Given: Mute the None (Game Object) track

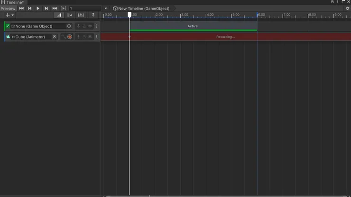Looking at the screenshot, I should 90,26.
